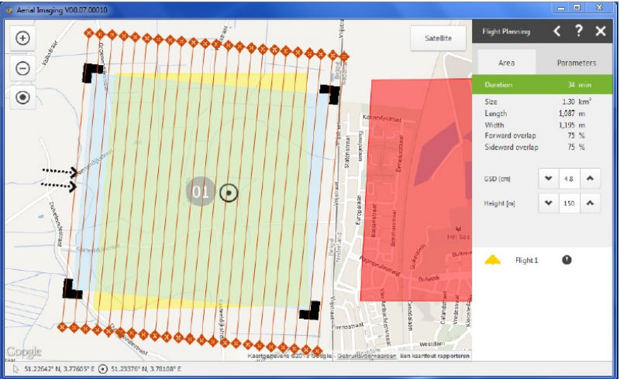Screen dimensions: 620x379
Task: Close the Flight Planning panel with X
Action: click(601, 31)
